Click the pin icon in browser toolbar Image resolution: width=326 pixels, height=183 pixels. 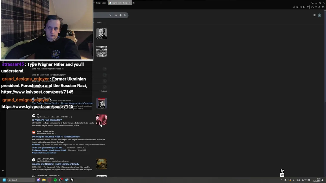pyautogui.click(x=297, y=7)
